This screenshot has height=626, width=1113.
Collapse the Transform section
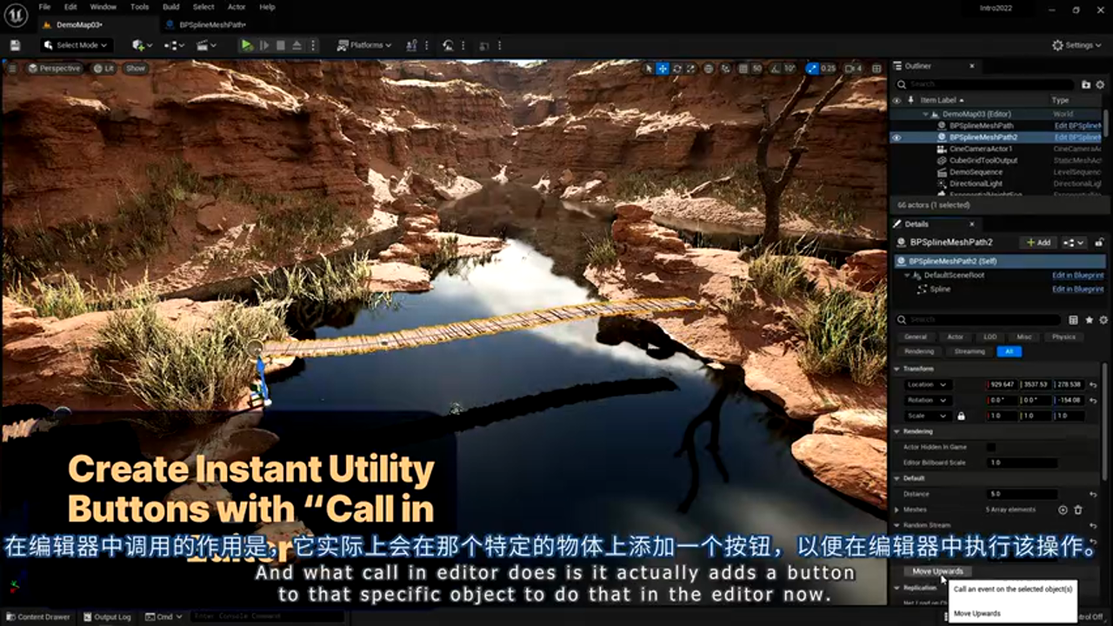coord(897,369)
